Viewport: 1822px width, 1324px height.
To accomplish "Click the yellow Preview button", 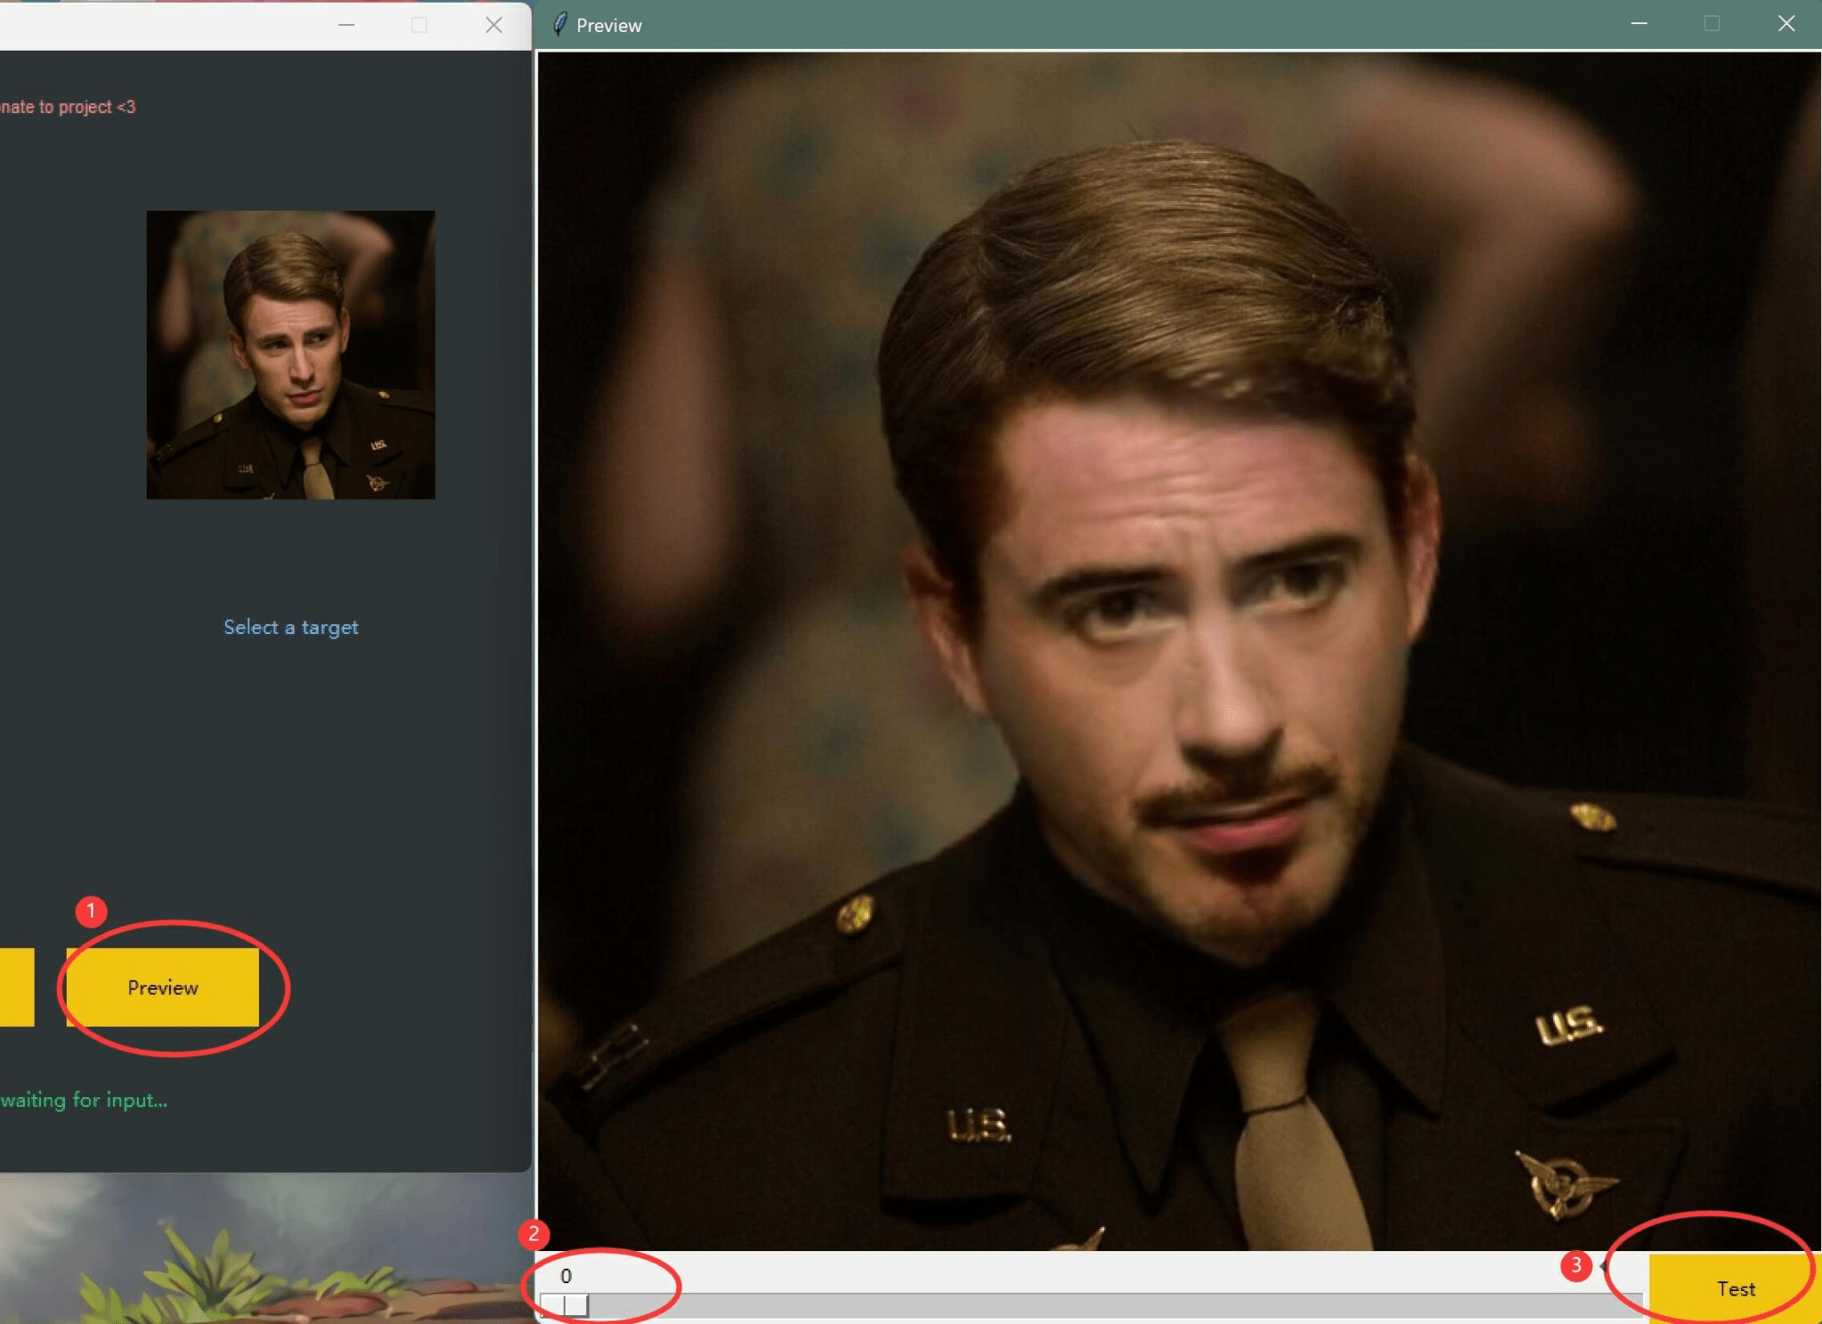I will 163,987.
